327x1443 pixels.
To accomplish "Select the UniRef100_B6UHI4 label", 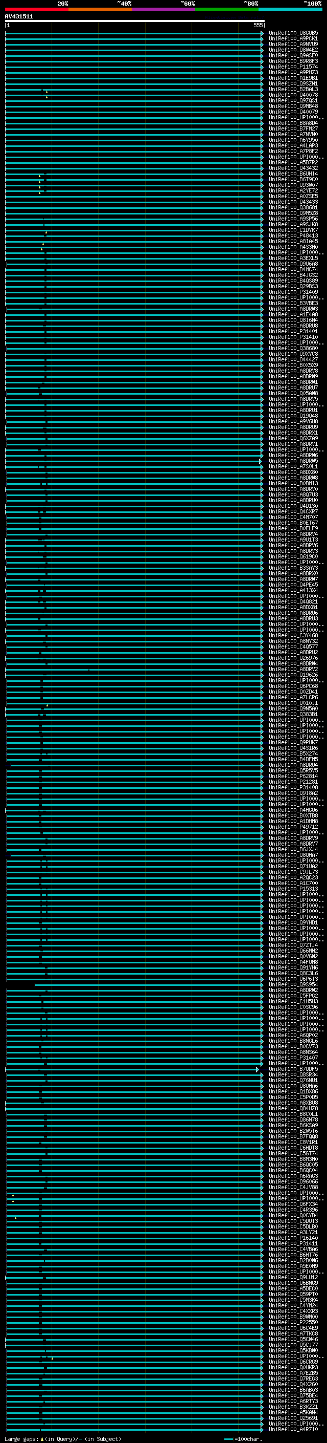I will pos(293,174).
